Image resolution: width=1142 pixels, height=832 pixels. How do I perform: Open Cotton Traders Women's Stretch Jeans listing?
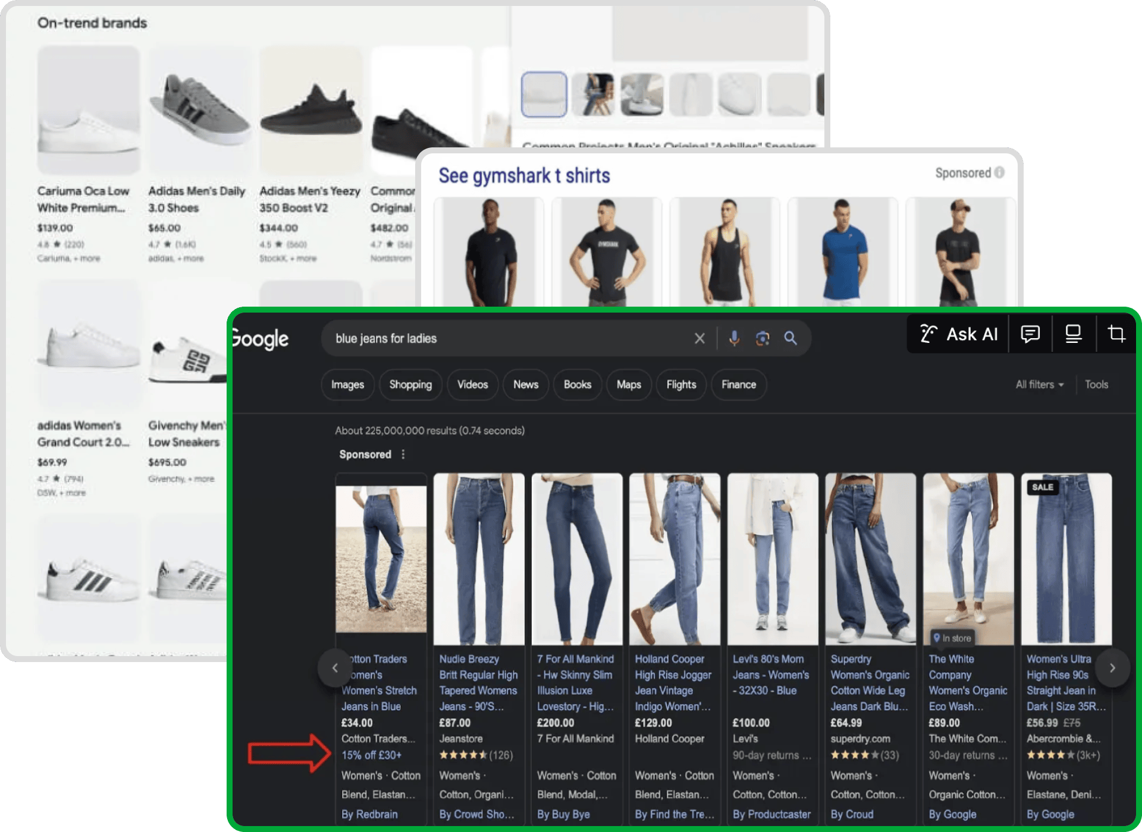pos(379,683)
